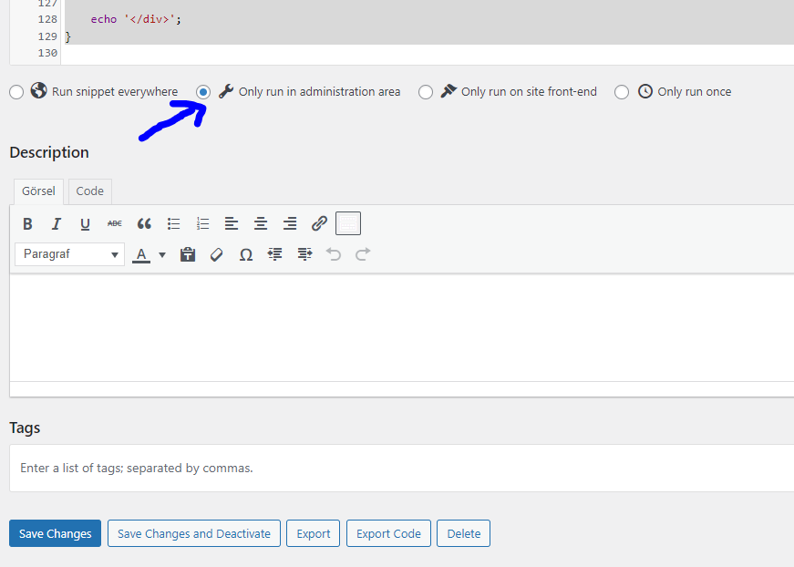Select Only run on site front-end
Screen dimensions: 794x567
click(426, 92)
